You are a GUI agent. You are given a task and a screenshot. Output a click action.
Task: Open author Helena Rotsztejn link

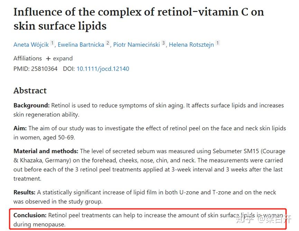[x=191, y=45]
